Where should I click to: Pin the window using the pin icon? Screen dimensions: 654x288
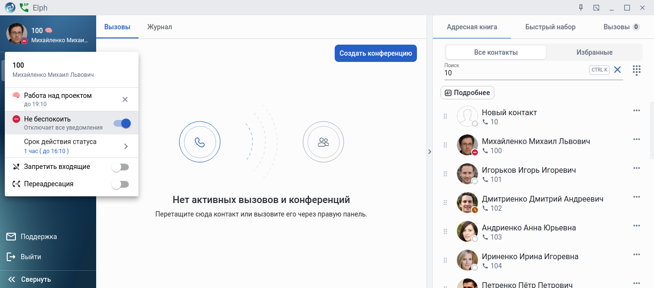(581, 8)
